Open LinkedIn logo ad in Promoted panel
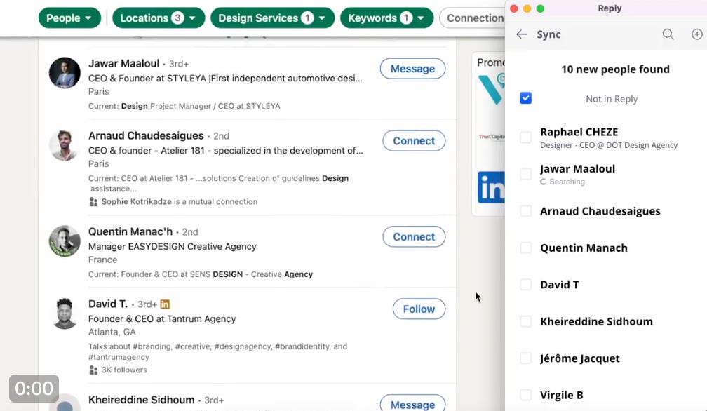The image size is (707, 411). pos(490,187)
